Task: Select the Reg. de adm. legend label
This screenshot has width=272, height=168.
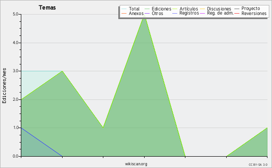Action: pyautogui.click(x=220, y=13)
